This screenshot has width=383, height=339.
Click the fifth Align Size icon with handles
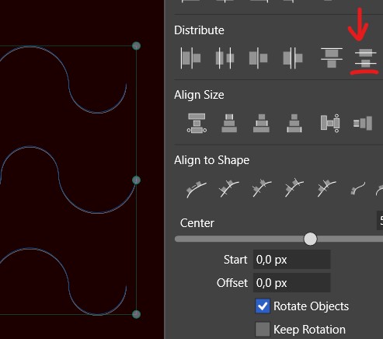click(x=330, y=123)
